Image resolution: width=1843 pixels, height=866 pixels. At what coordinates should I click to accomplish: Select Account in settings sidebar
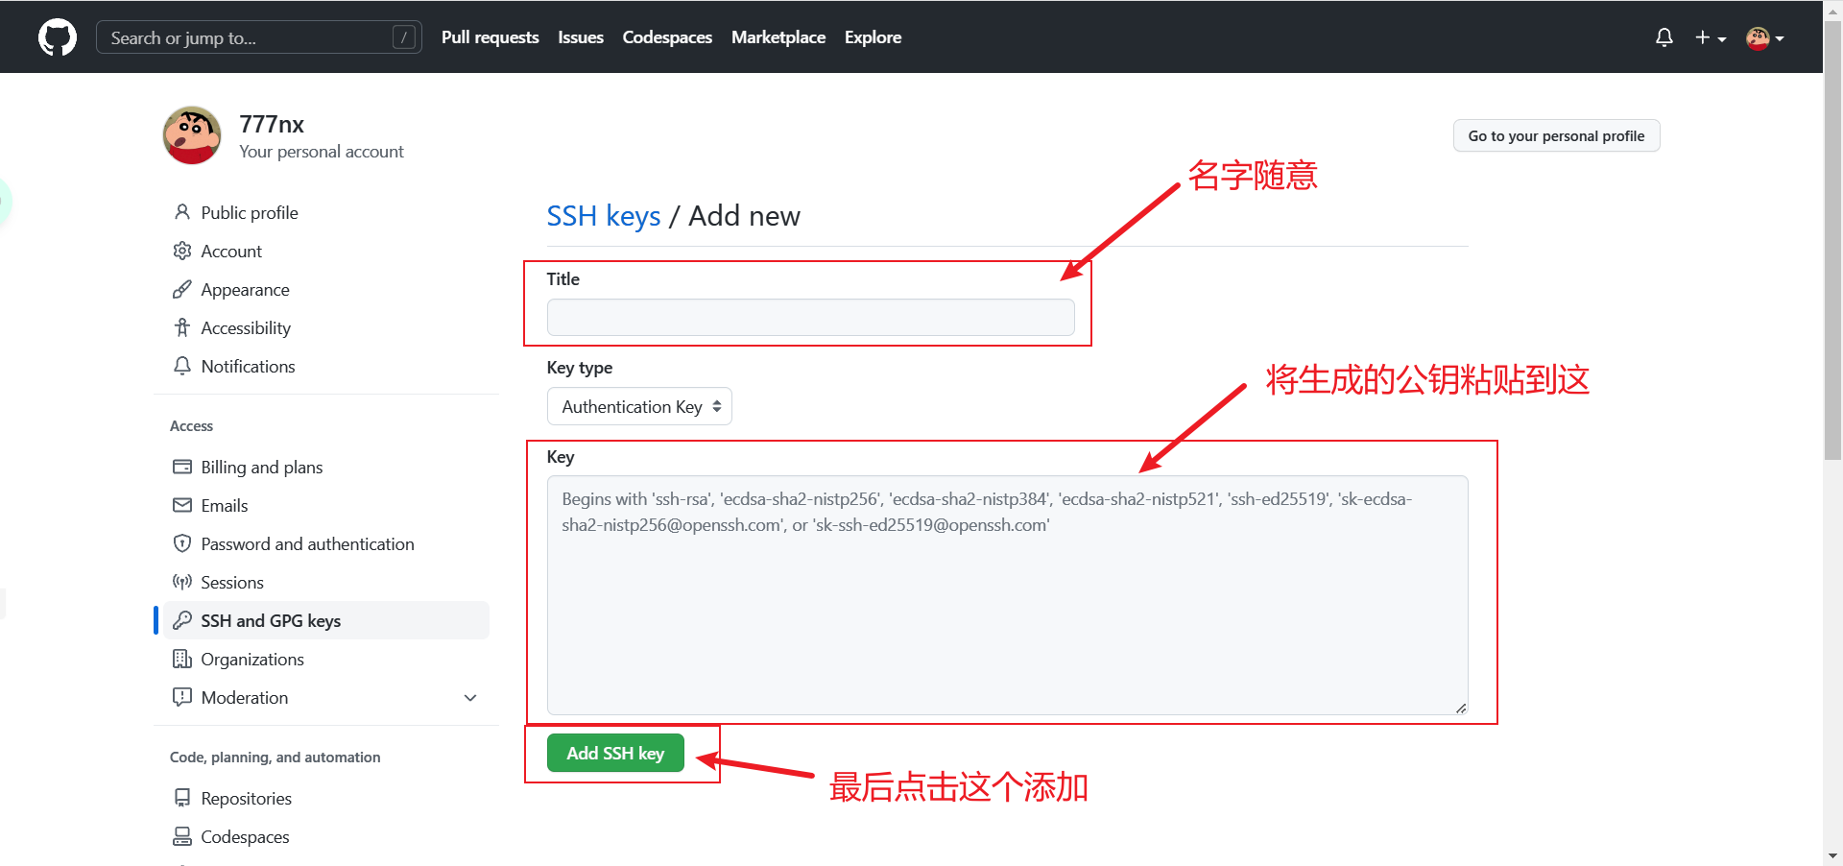coord(231,251)
